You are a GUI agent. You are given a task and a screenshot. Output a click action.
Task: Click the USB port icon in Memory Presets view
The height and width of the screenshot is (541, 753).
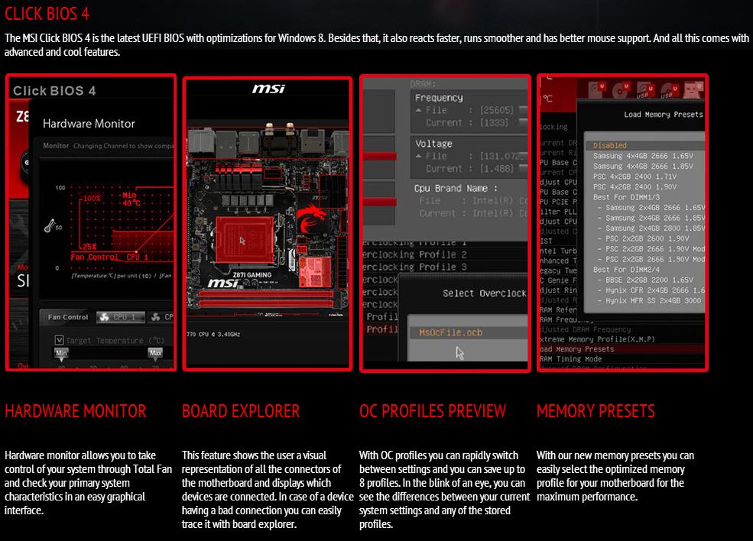coord(641,91)
